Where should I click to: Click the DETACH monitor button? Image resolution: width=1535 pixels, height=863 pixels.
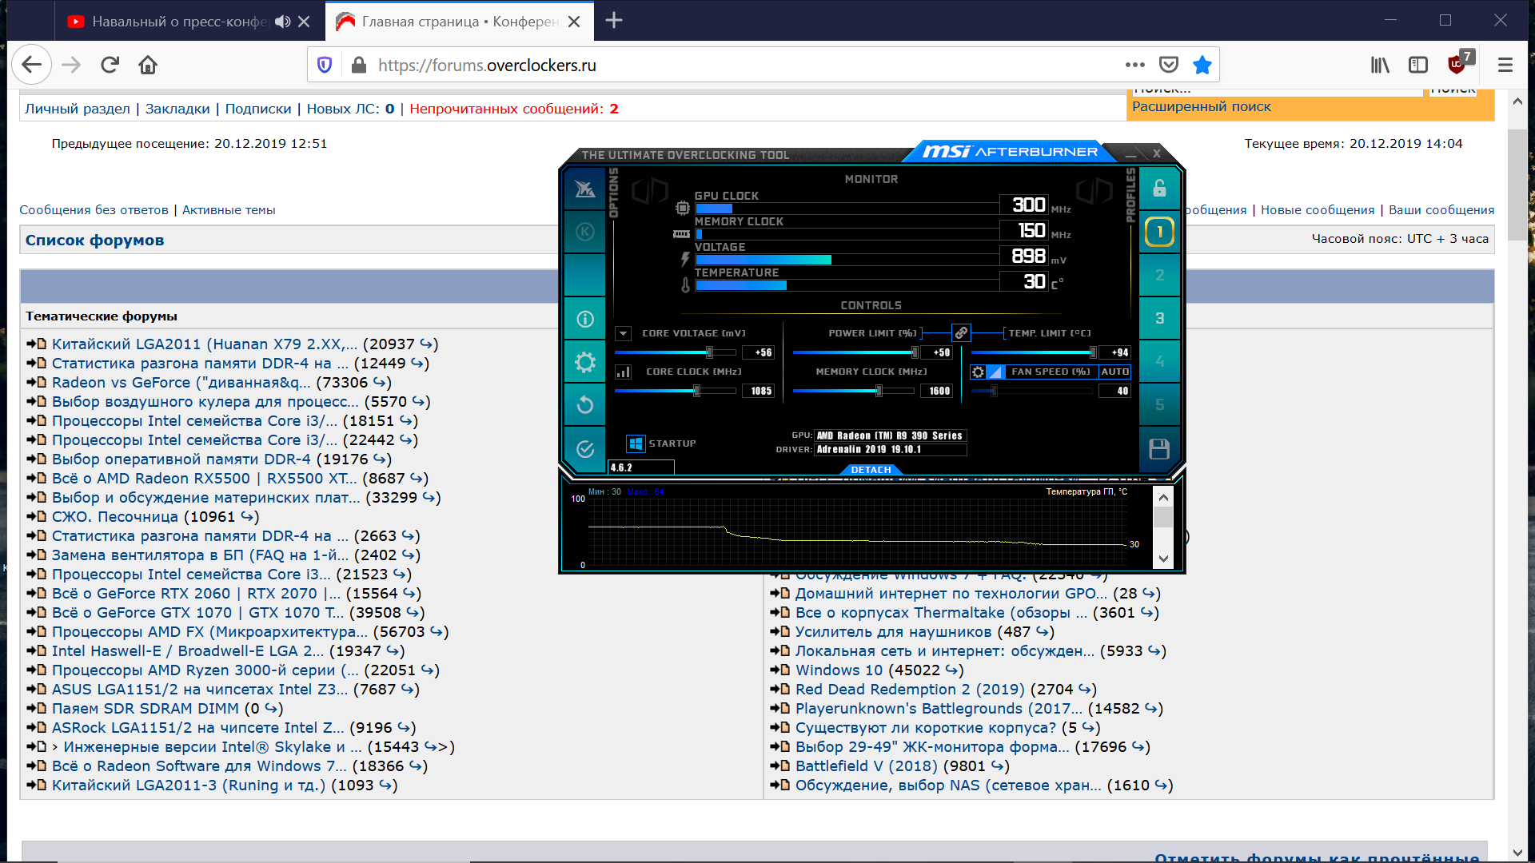coord(871,470)
